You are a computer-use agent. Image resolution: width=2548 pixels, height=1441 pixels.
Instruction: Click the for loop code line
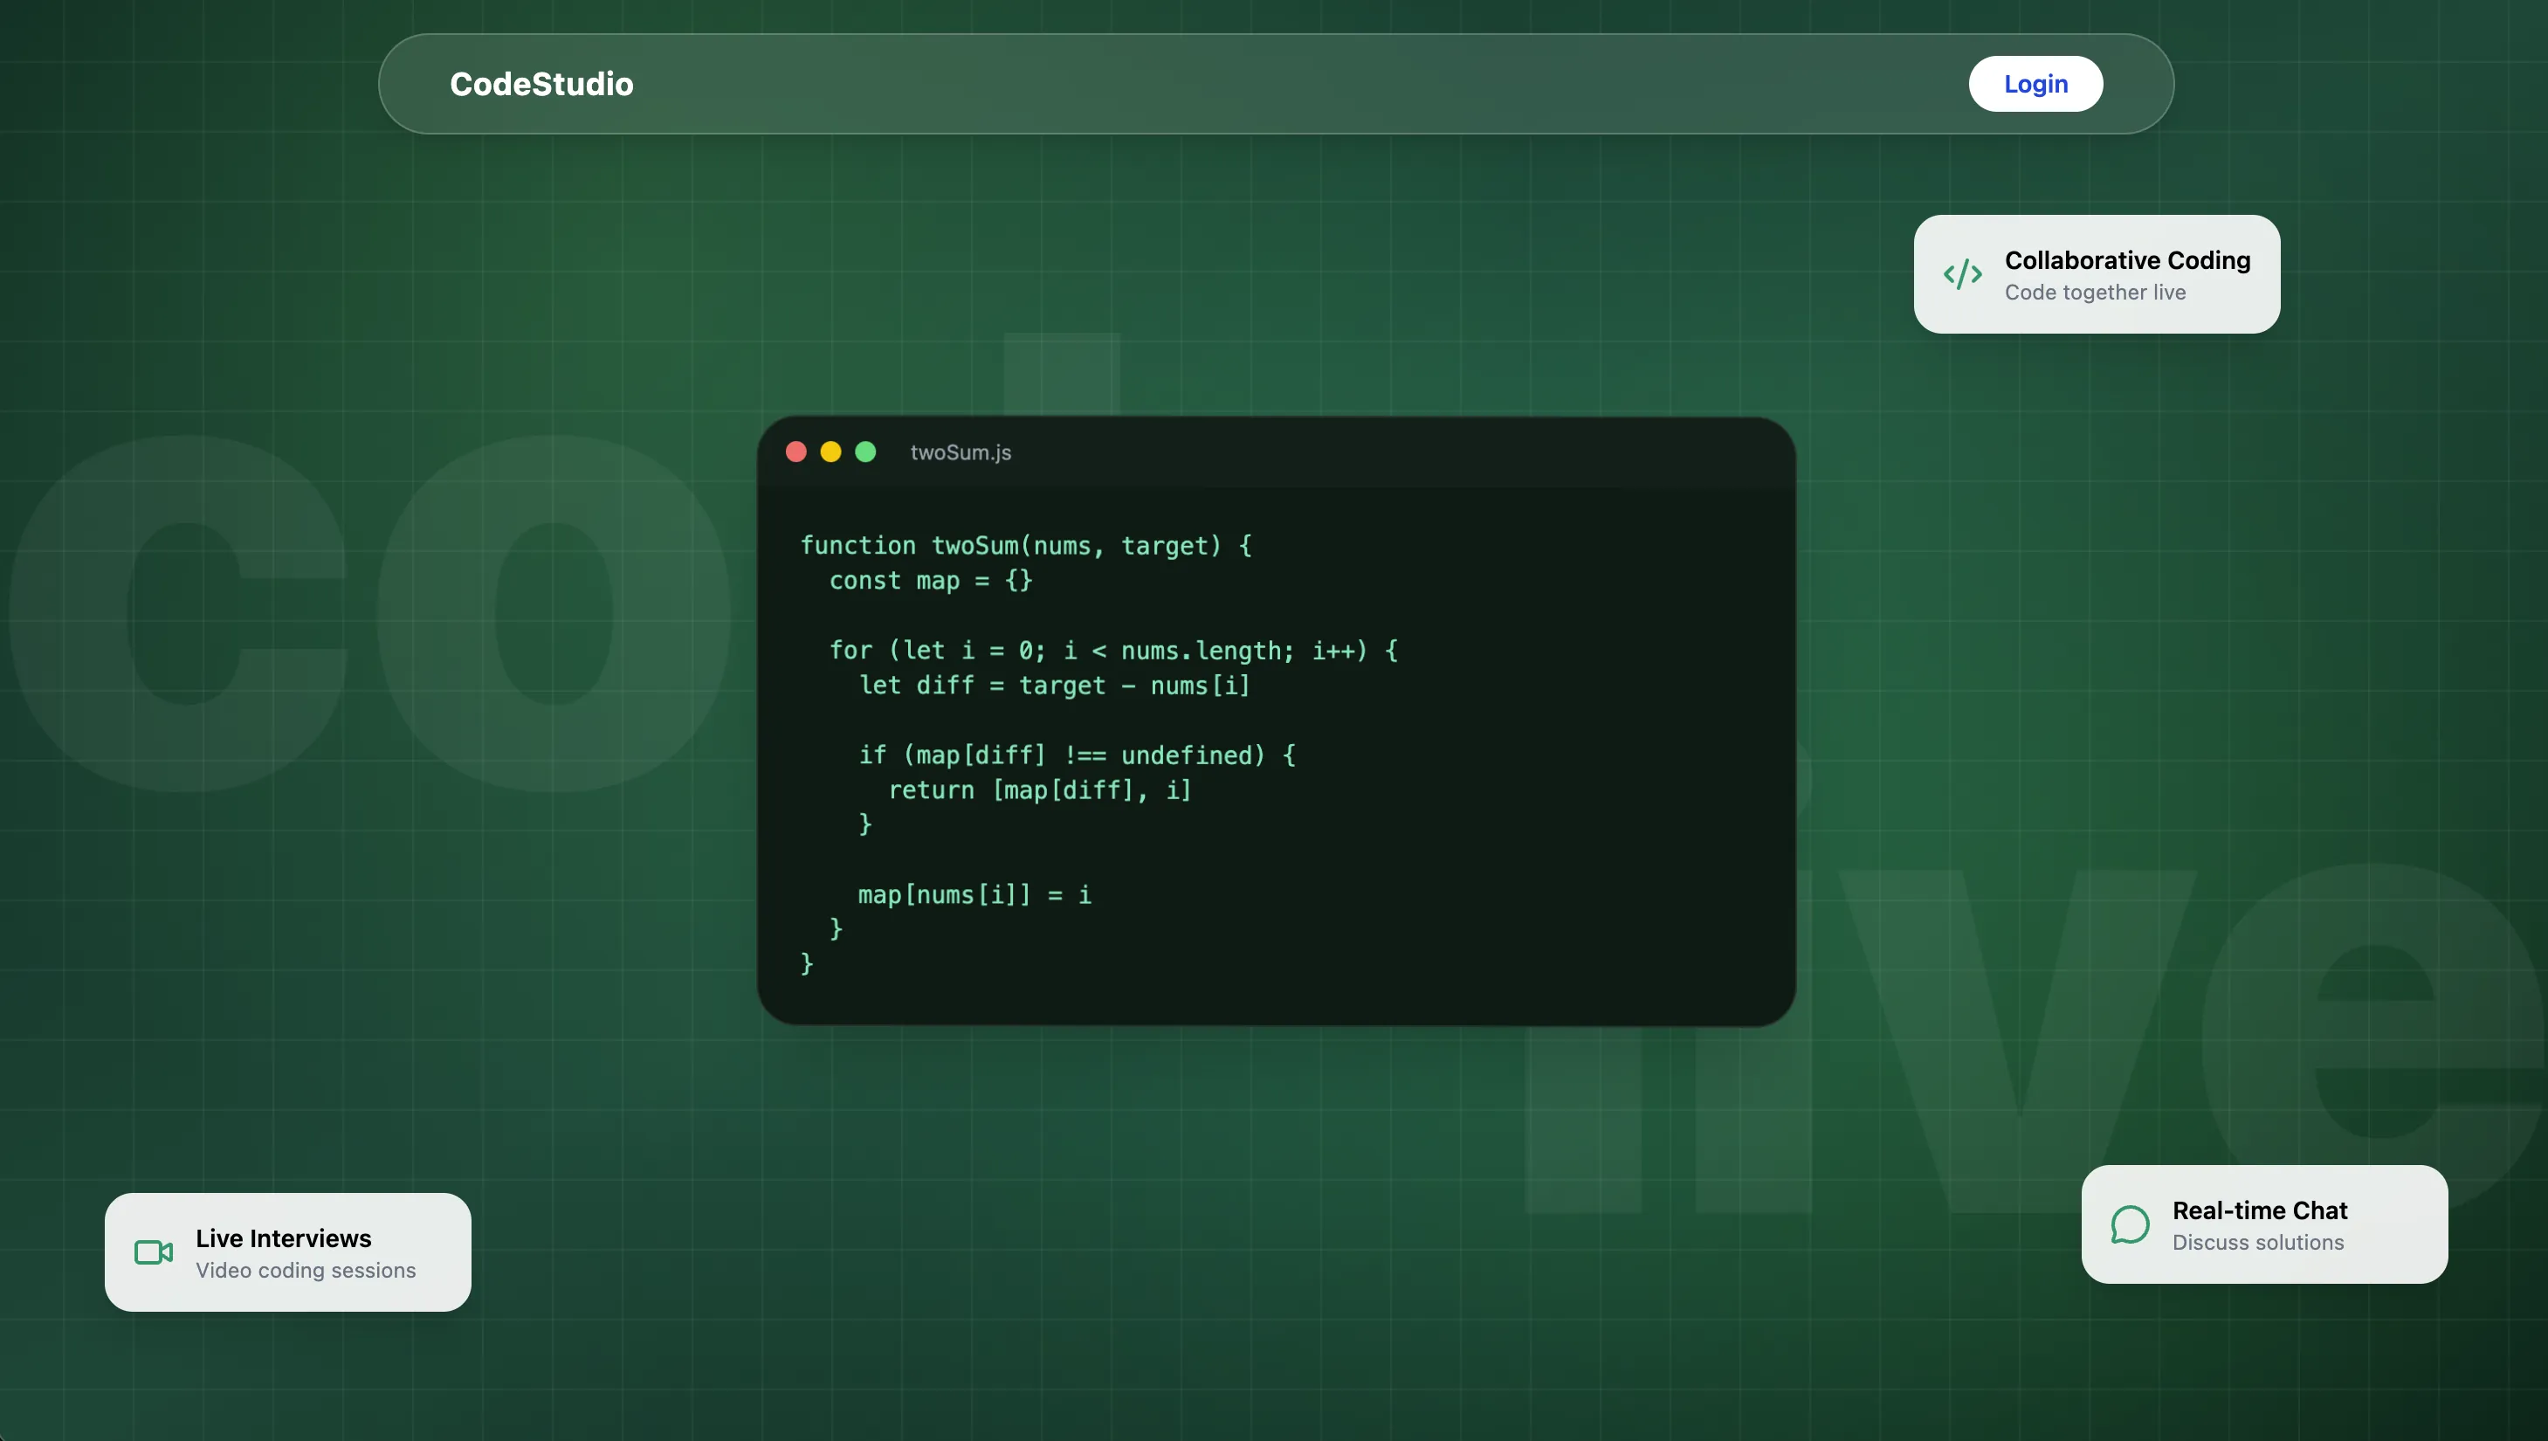(x=1113, y=651)
